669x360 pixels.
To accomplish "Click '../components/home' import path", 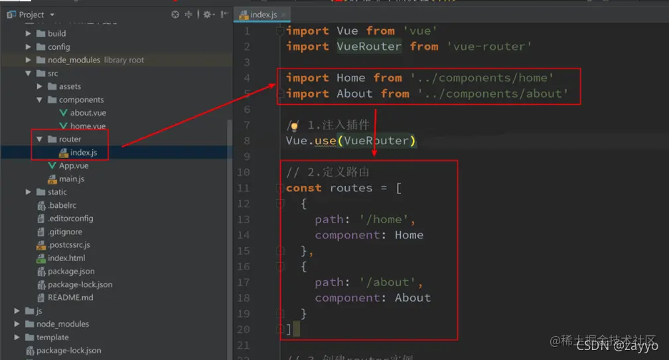I will click(x=482, y=78).
